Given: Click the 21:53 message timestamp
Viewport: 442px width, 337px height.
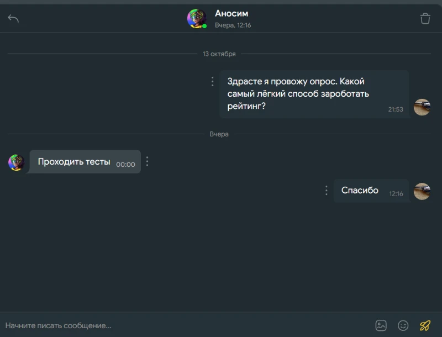Looking at the screenshot, I should (396, 109).
